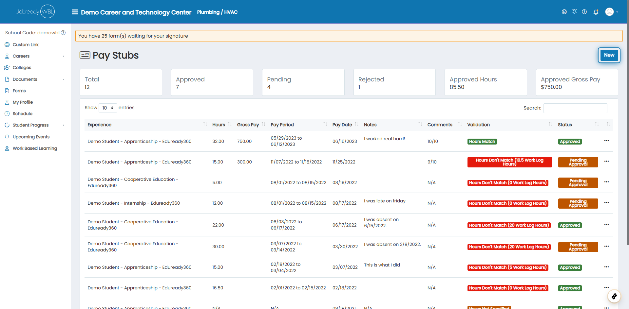629x309 pixels.
Task: Click the lightbulb ideas icon
Action: tap(574, 12)
